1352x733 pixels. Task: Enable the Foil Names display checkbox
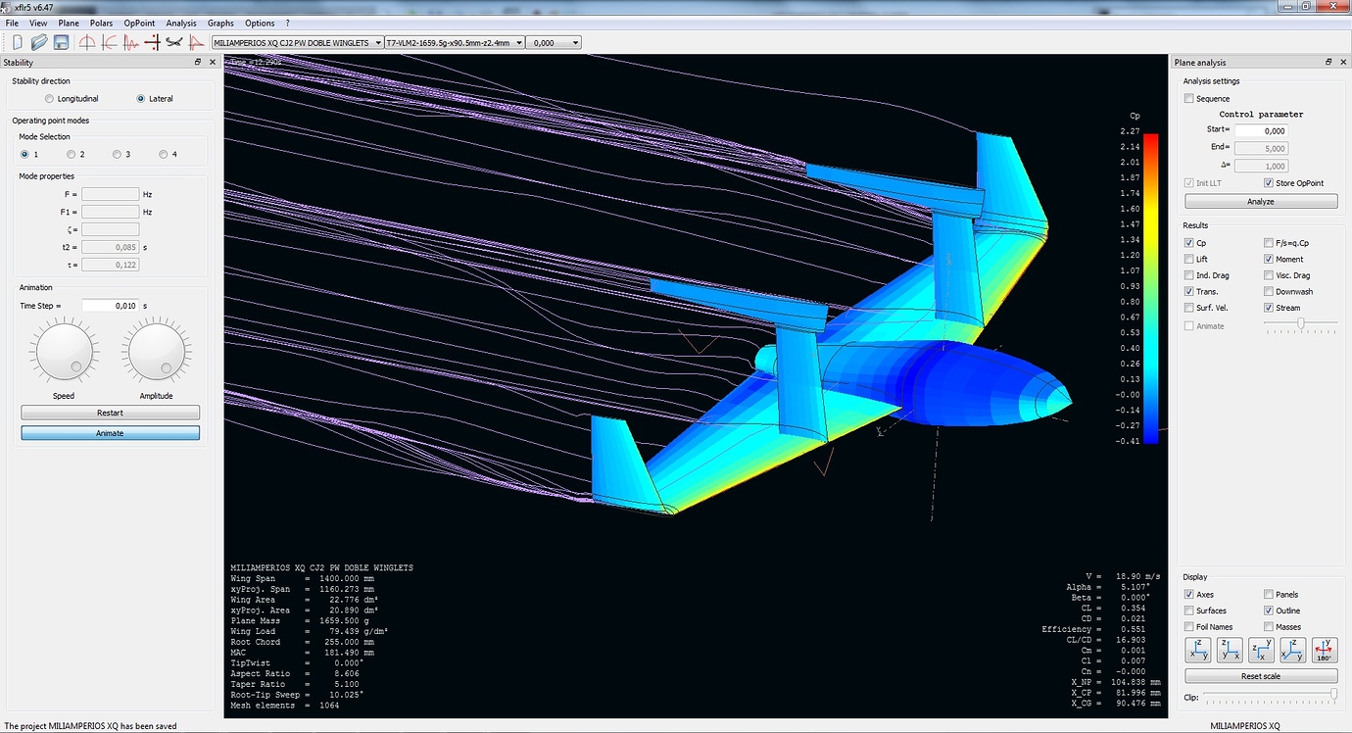pyautogui.click(x=1189, y=626)
